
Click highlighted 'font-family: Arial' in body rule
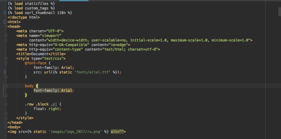click(x=53, y=91)
